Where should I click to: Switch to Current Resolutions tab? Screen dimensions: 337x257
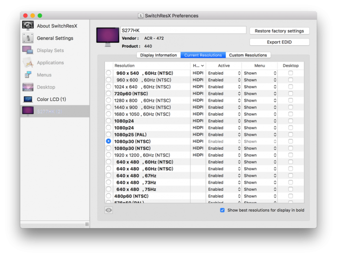coord(203,55)
